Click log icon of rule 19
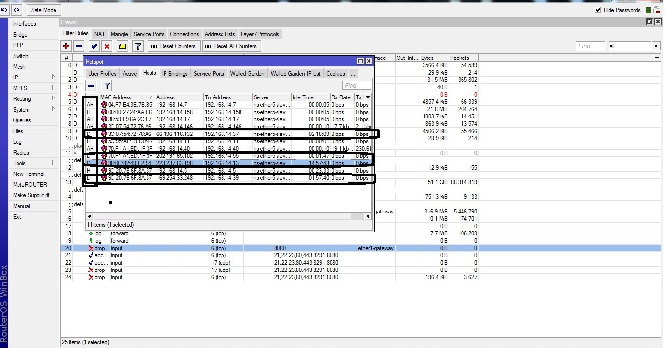The height and width of the screenshot is (348, 665). point(91,241)
